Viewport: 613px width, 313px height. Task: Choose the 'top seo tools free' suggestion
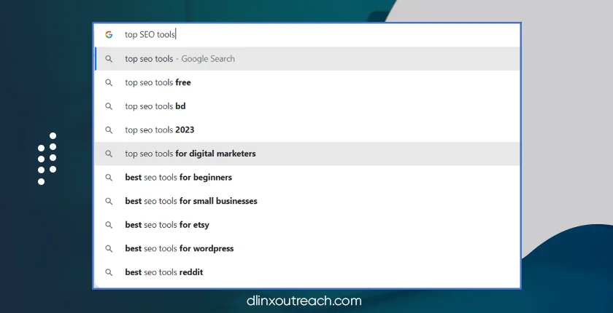click(x=307, y=83)
